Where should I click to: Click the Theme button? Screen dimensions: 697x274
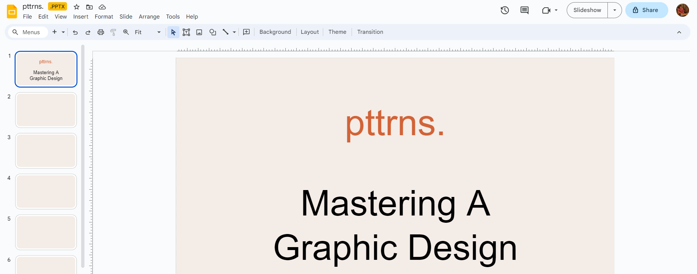(x=337, y=32)
